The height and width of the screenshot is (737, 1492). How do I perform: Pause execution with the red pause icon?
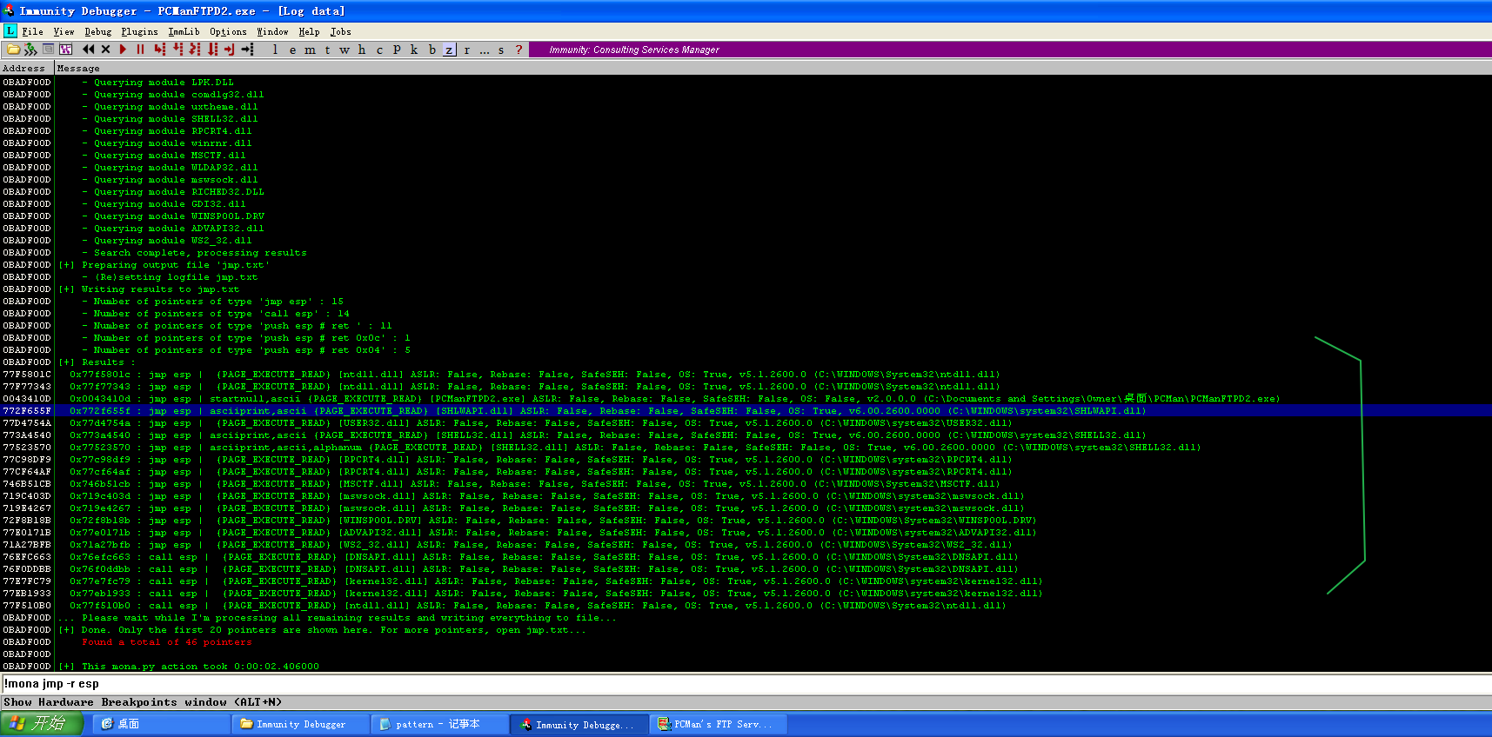(x=140, y=50)
